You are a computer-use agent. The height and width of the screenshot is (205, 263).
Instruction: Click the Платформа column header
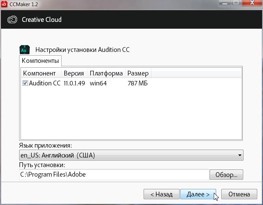pyautogui.click(x=106, y=73)
